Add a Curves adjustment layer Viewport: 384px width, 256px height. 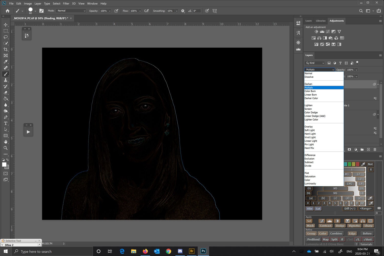click(328, 31)
